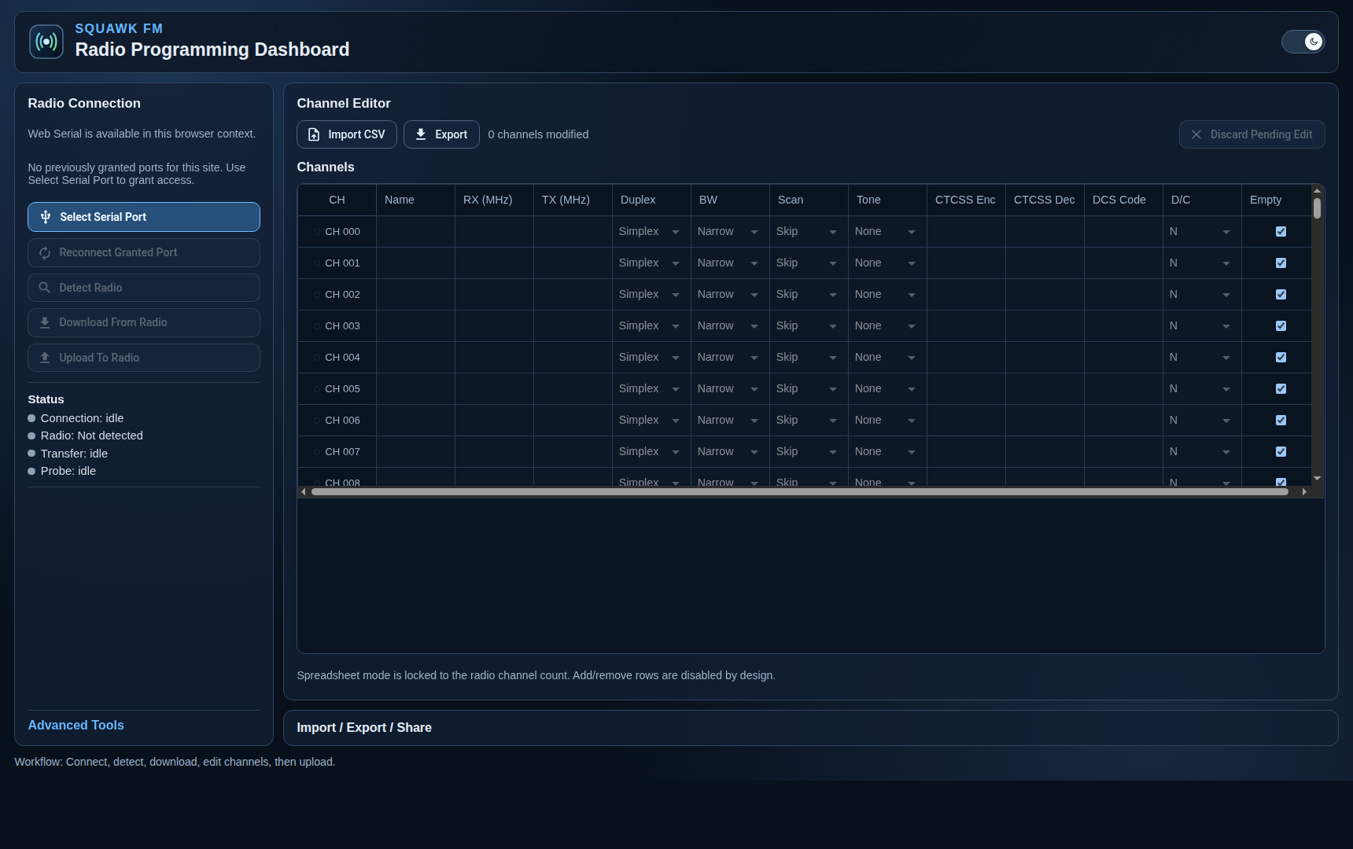Click the Squawk FM radio logo icon
The image size is (1353, 849).
pos(46,42)
